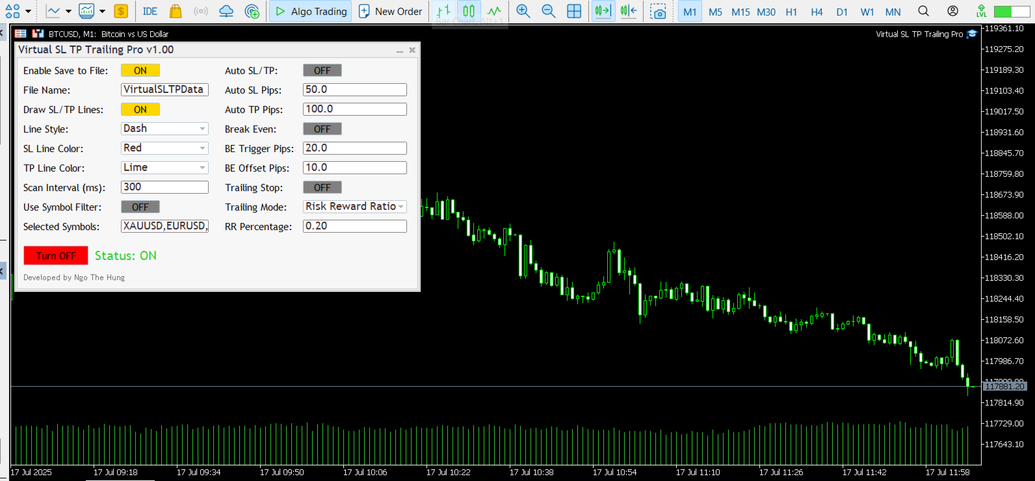
Task: Click the Auto SL Pips field
Action: (355, 90)
